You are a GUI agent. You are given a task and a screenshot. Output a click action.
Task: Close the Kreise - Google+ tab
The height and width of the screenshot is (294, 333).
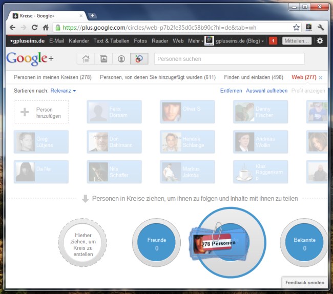point(81,16)
